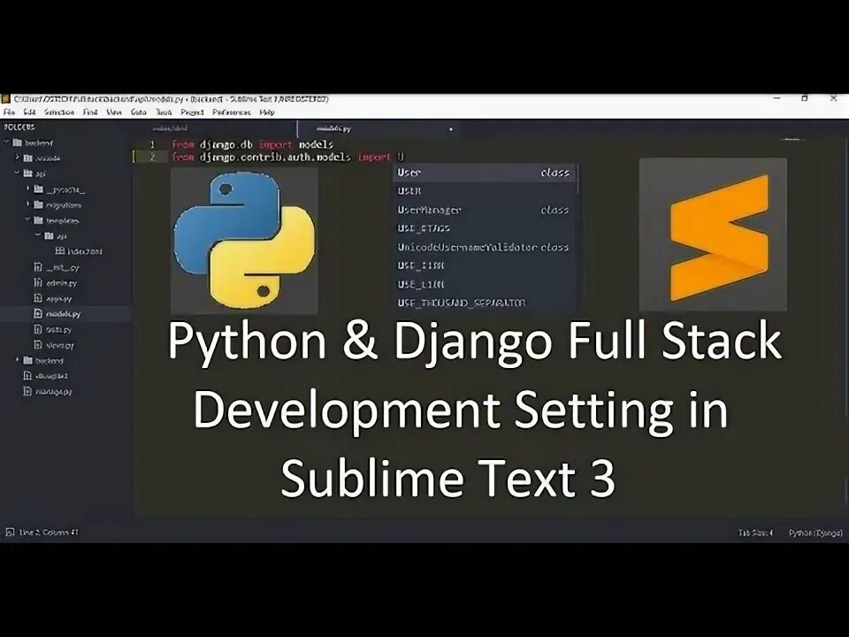Click the templates folder icon
The height and width of the screenshot is (637, 849).
(x=38, y=220)
